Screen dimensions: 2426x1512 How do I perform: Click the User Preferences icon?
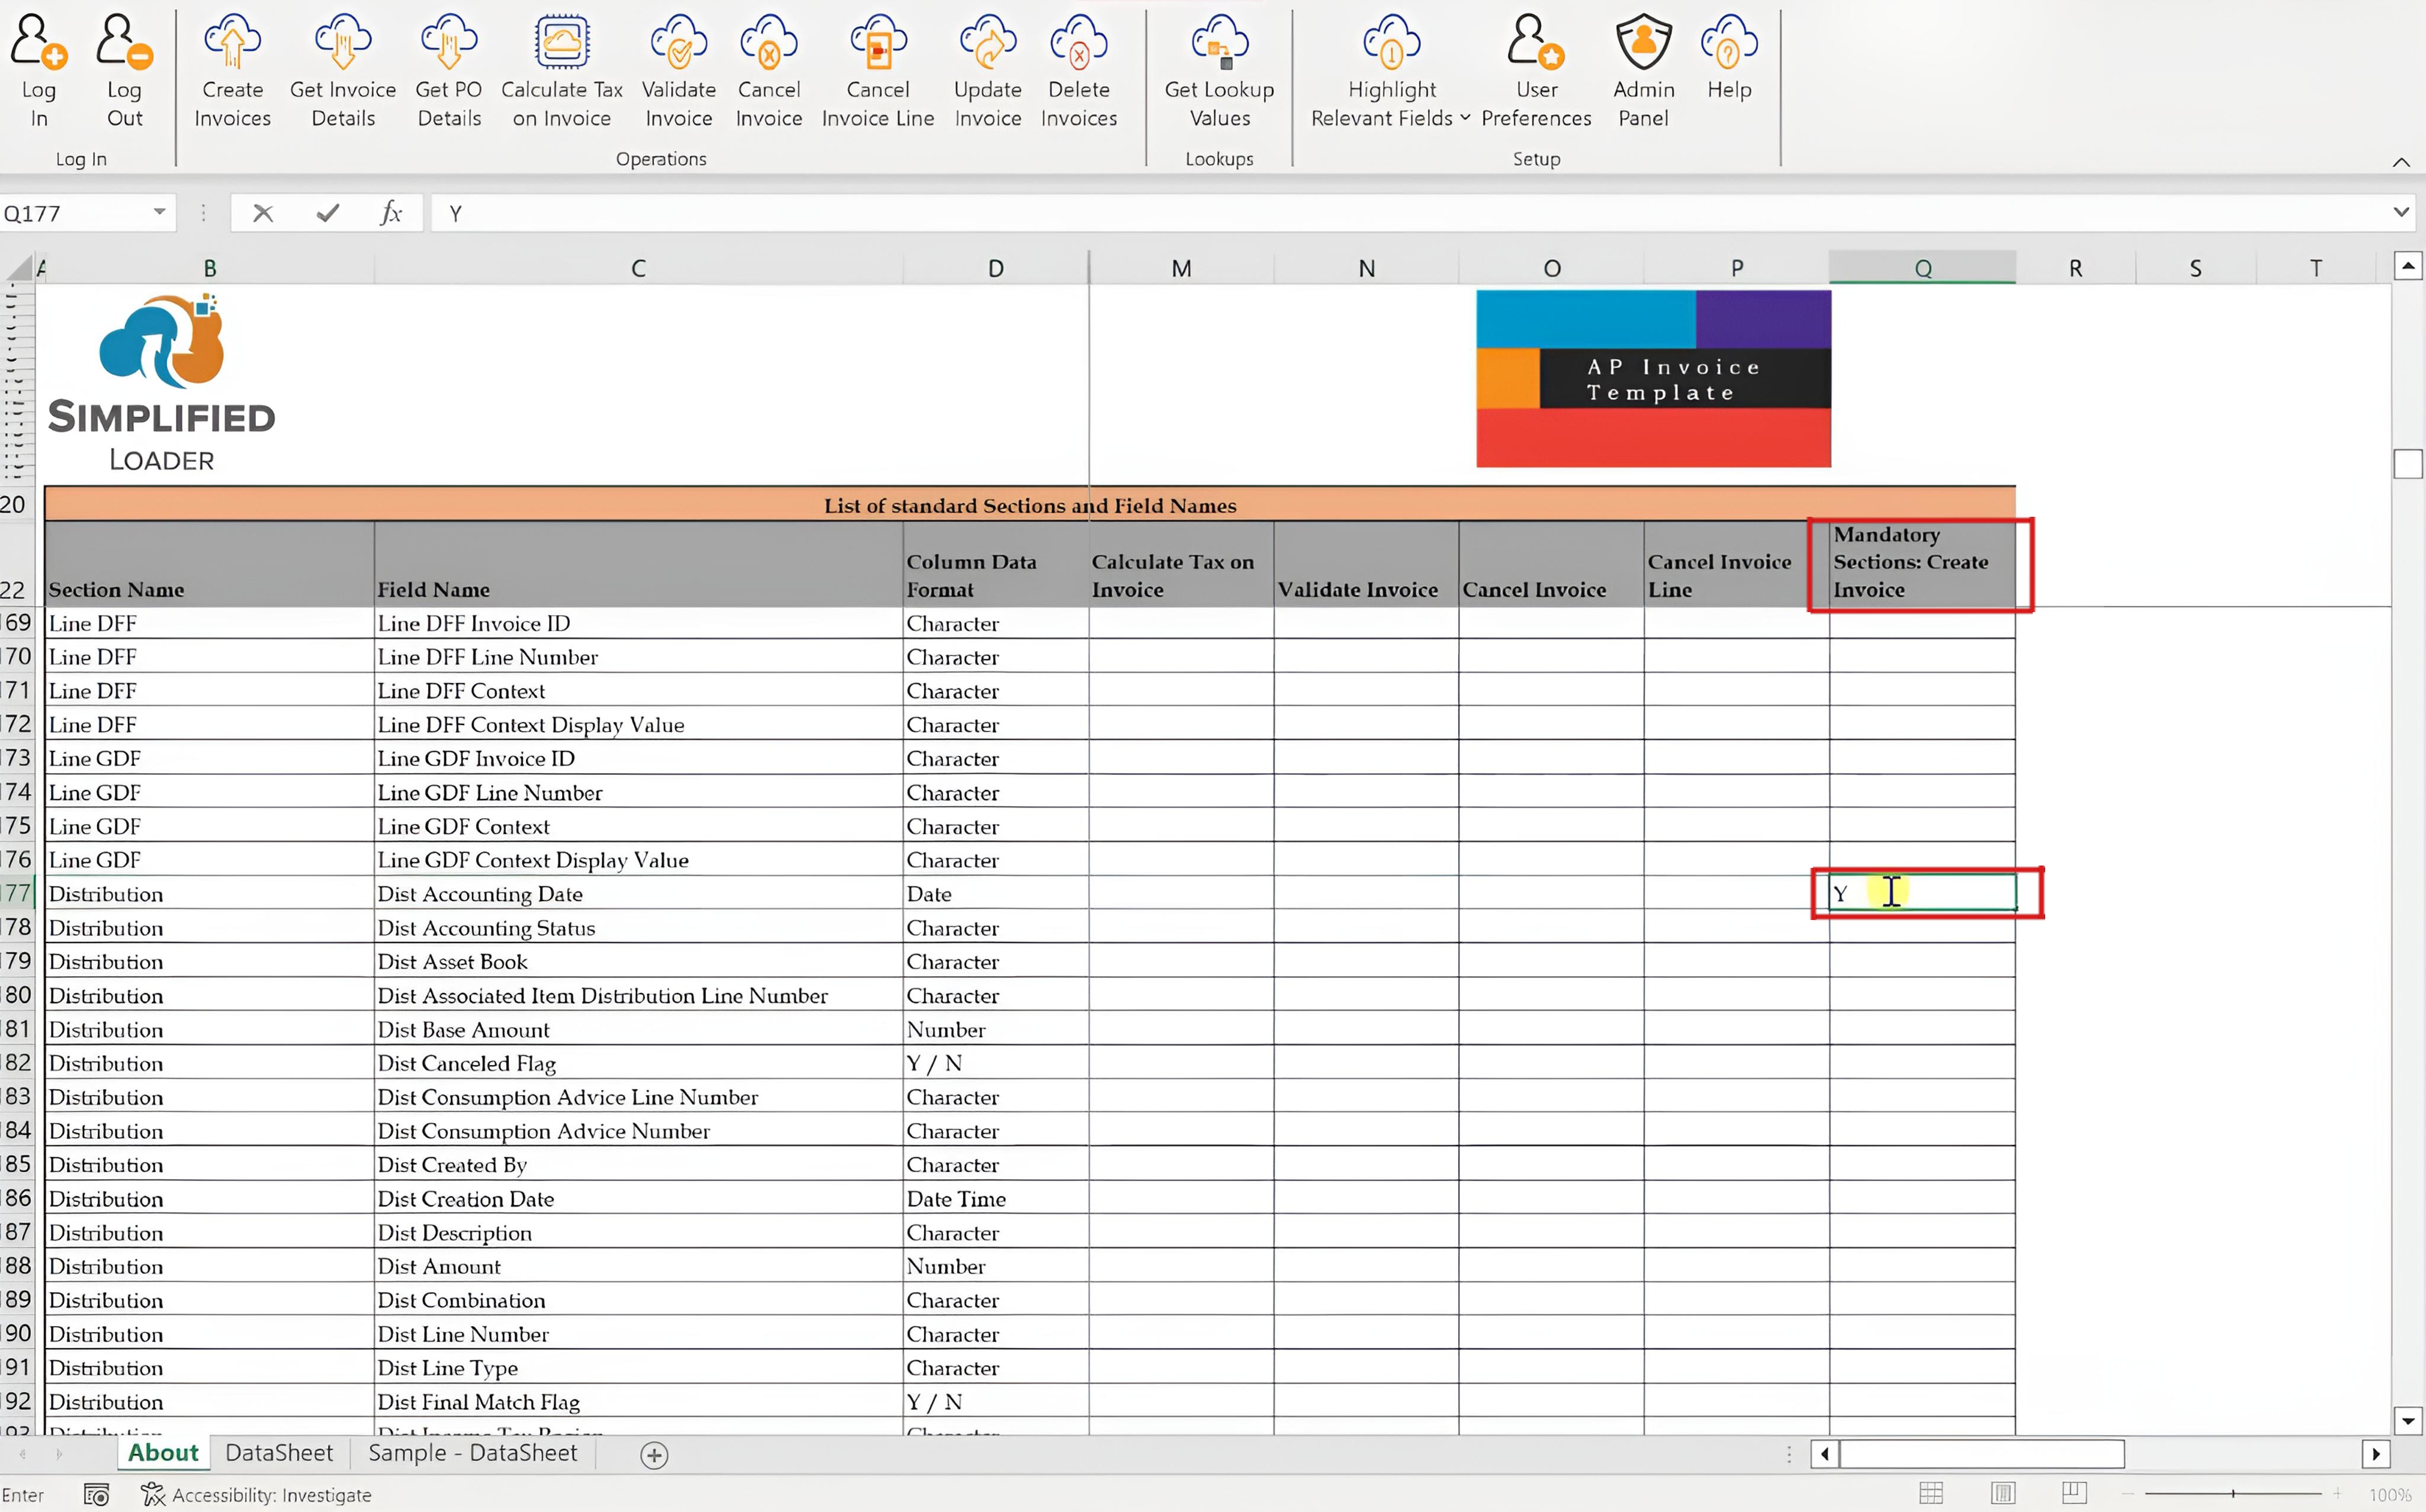click(1536, 70)
